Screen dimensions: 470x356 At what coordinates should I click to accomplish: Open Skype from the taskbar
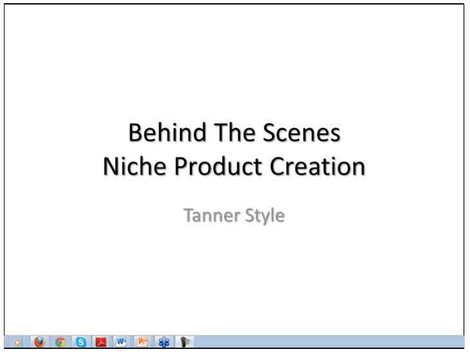click(81, 342)
